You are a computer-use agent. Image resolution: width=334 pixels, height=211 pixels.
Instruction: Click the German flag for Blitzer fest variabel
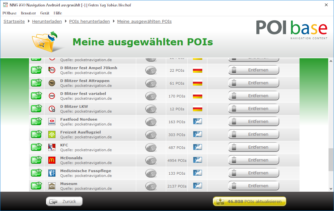pos(197,96)
